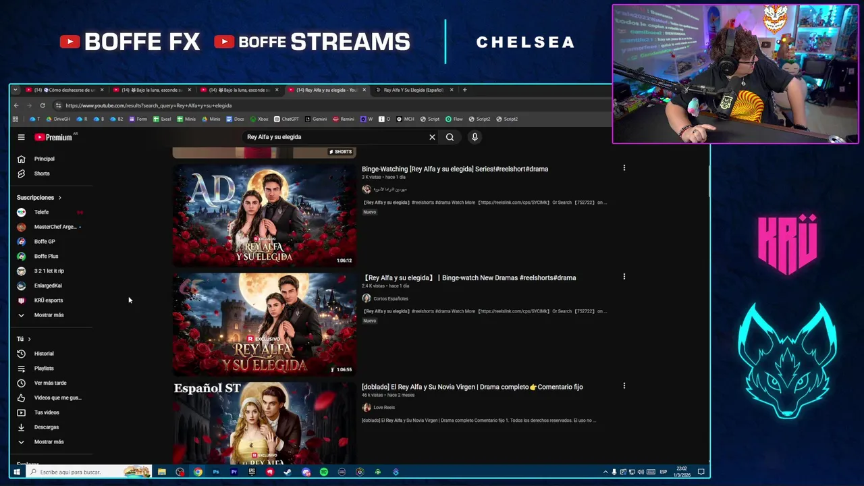Image resolution: width=864 pixels, height=486 pixels.
Task: Click the Windows Start button
Action: click(x=17, y=472)
